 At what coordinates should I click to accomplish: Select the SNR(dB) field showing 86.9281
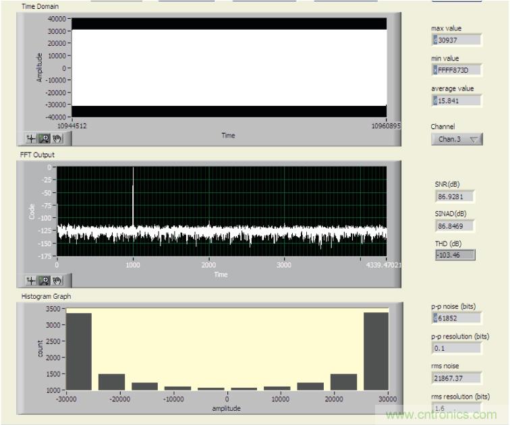[x=455, y=196]
